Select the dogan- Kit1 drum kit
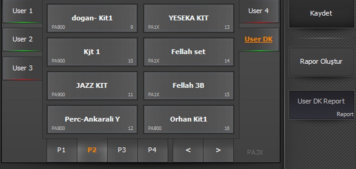356x169 pixels. 92,18
